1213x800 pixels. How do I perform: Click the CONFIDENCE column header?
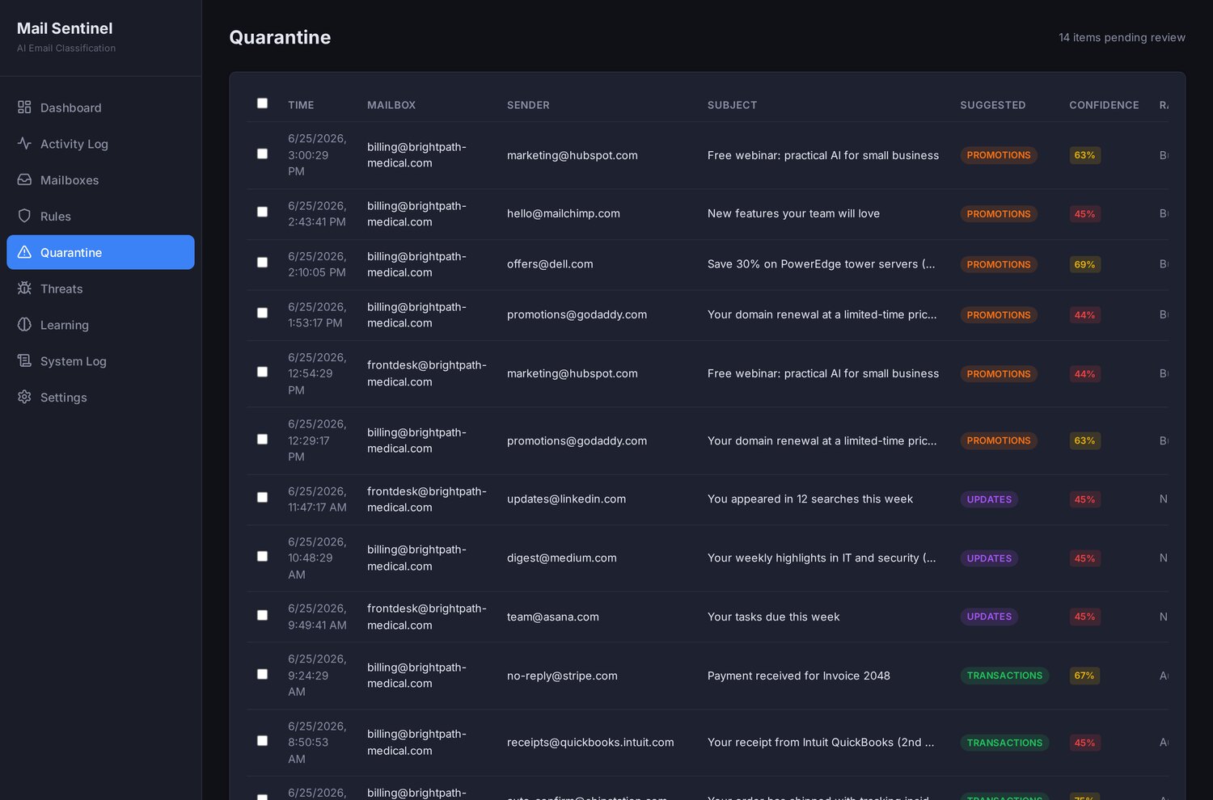pyautogui.click(x=1104, y=105)
